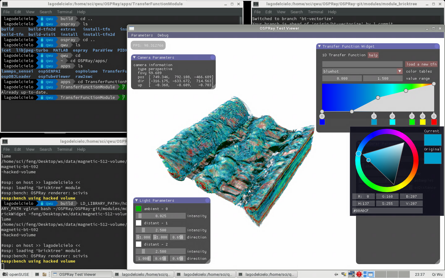The height and width of the screenshot is (278, 445).
Task: Click the middle opacity control point
Action: pos(378,98)
